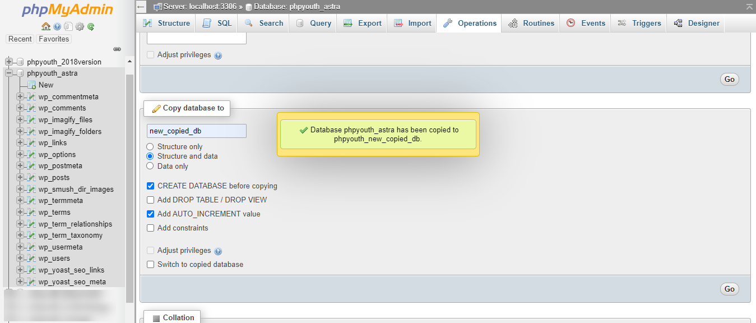Click the server icon in breadcrumb
Viewport: 756px width, 323px height.
[157, 7]
